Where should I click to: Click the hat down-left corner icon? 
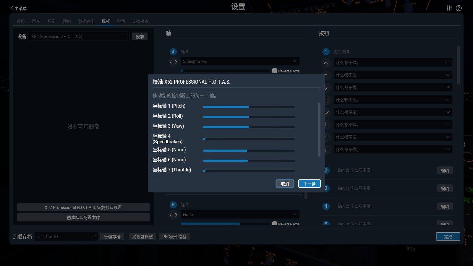point(327,124)
